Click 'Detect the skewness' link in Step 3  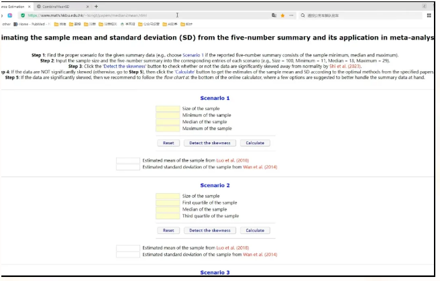click(124, 66)
